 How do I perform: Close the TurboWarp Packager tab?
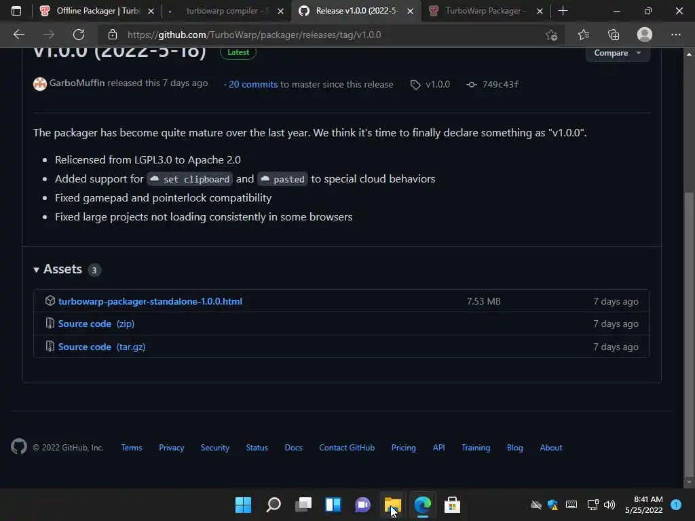[x=540, y=11]
